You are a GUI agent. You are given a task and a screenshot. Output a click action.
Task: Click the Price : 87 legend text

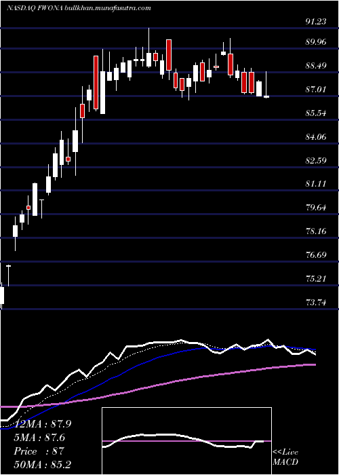pyautogui.click(x=39, y=451)
